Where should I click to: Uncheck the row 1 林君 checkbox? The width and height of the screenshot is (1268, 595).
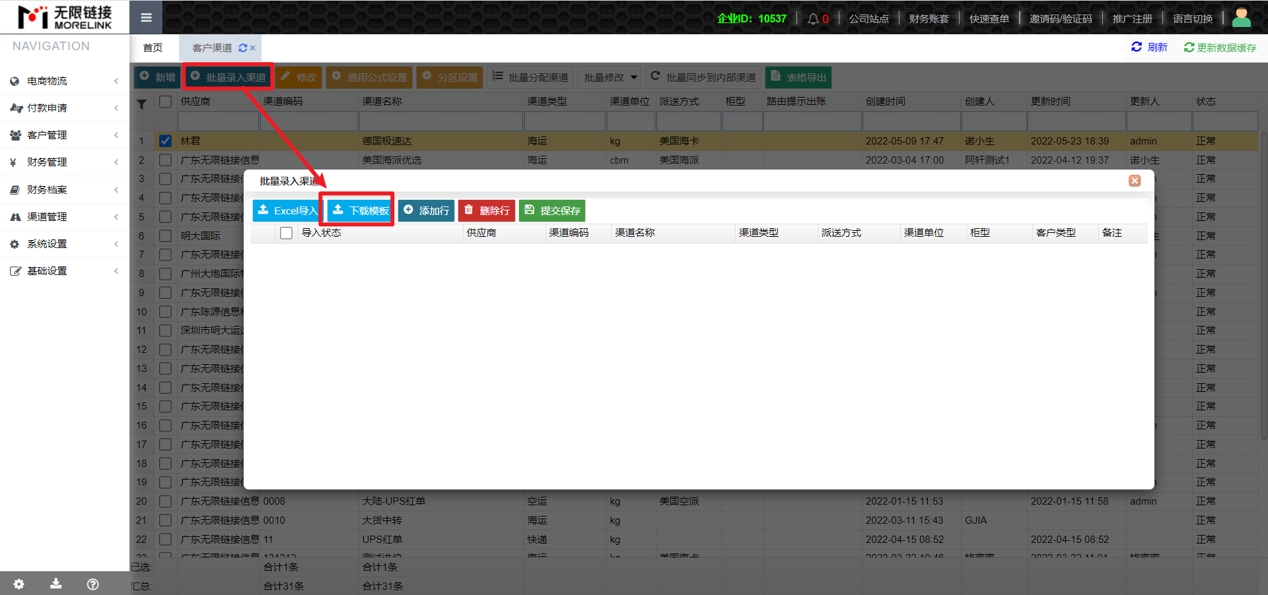[x=165, y=141]
